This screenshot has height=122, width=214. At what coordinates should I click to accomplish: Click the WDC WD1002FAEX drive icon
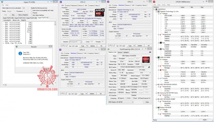158,84
